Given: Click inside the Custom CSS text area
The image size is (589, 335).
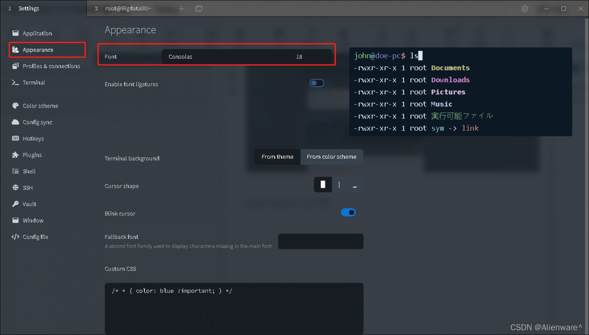Looking at the screenshot, I should (x=234, y=308).
